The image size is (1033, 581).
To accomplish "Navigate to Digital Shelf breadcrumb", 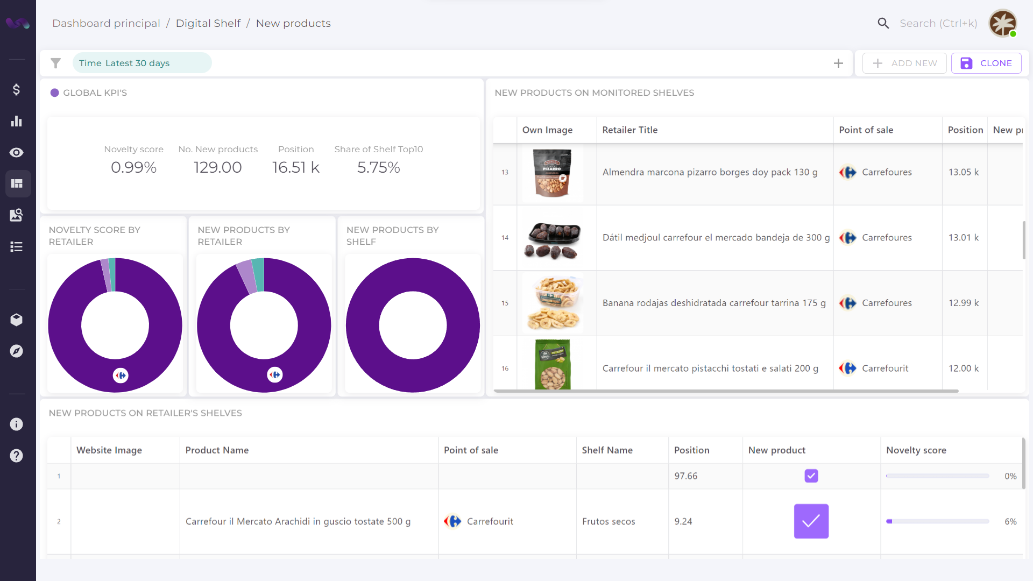I will tap(208, 23).
